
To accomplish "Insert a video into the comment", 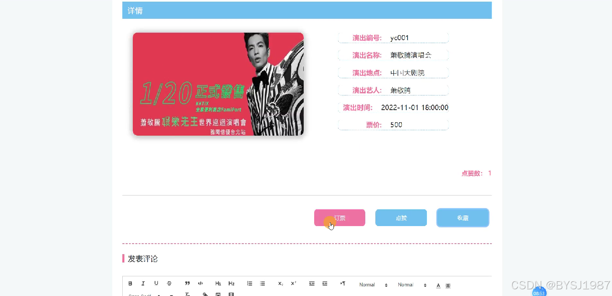I will 231,294.
